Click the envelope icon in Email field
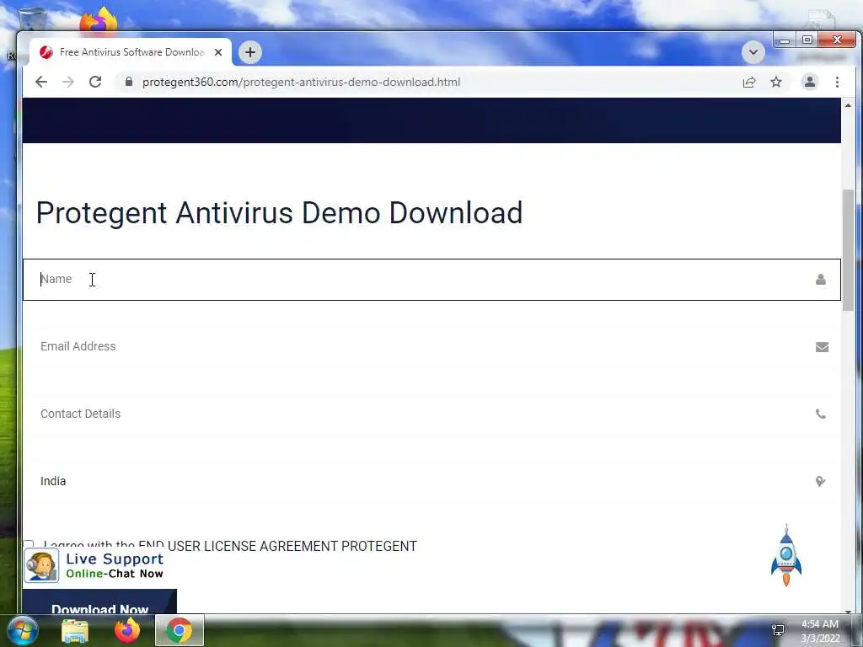This screenshot has height=647, width=863. coord(822,347)
